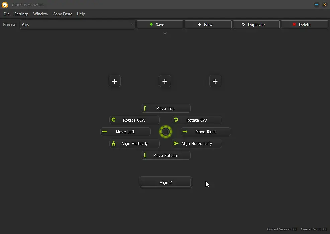The image size is (330, 234).
Task: Add an item with the middle plus button
Action: pyautogui.click(x=165, y=81)
